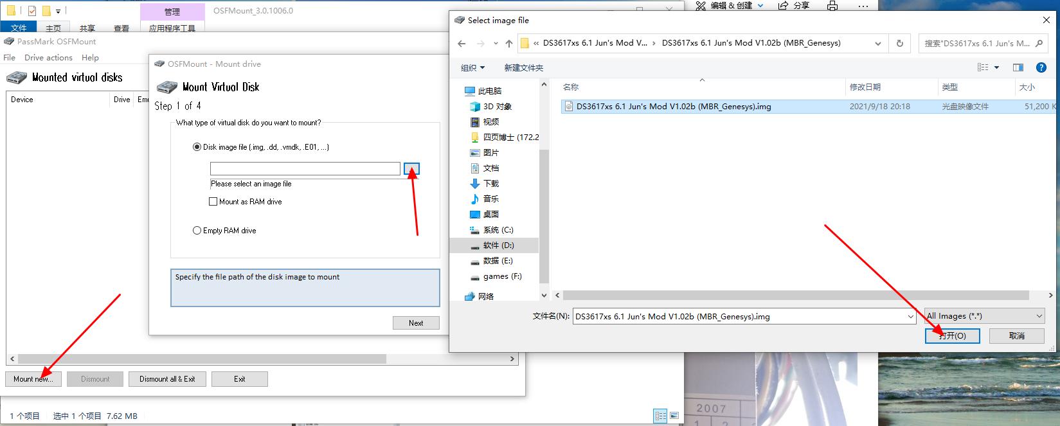Open the 应用程序工具 ribbon tab
The image size is (1060, 426).
point(172,28)
